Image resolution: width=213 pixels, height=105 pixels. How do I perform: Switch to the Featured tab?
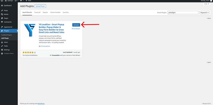pyautogui.click(x=37, y=12)
